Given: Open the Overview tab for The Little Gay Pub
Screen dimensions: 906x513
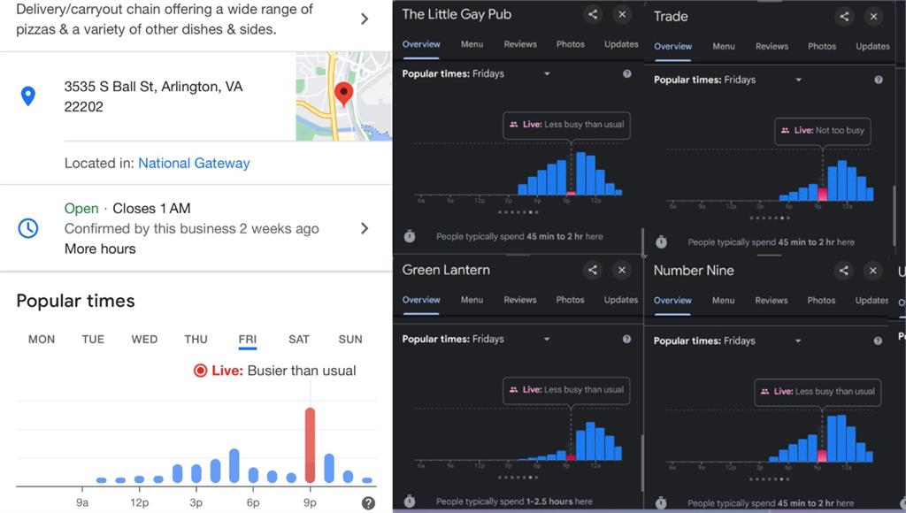Looking at the screenshot, I should click(x=421, y=44).
